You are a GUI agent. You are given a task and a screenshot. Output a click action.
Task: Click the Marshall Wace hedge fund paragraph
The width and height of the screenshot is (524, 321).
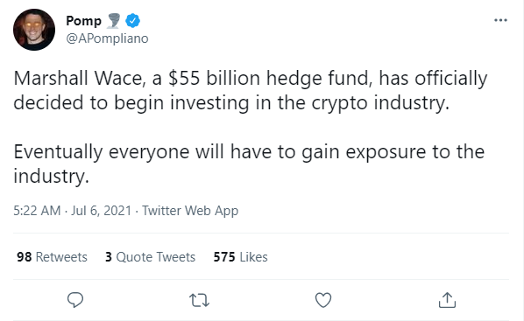[251, 90]
